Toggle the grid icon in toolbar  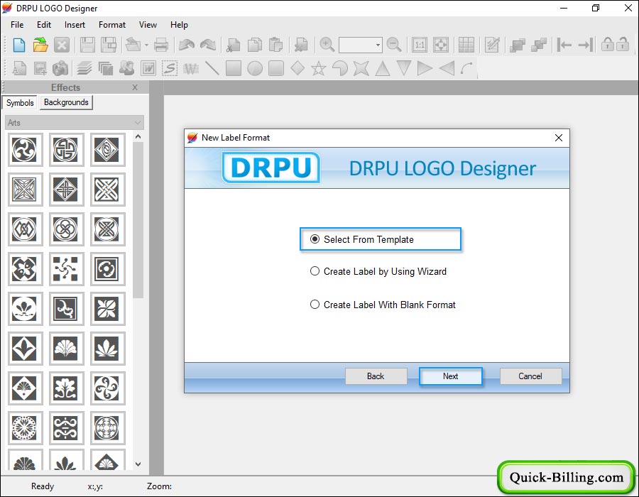point(466,45)
